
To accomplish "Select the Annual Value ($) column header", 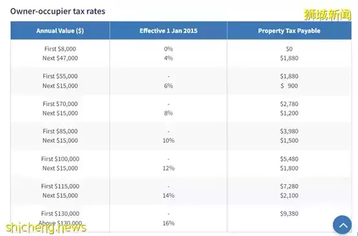I will 60,30.
